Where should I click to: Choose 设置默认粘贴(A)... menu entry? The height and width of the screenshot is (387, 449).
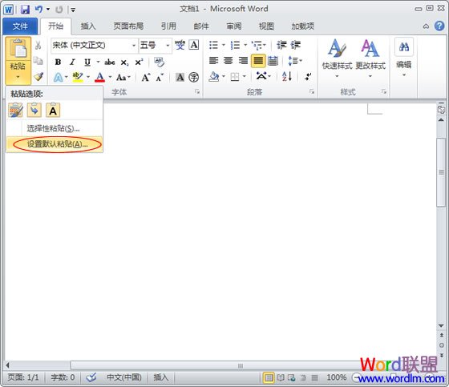57,144
